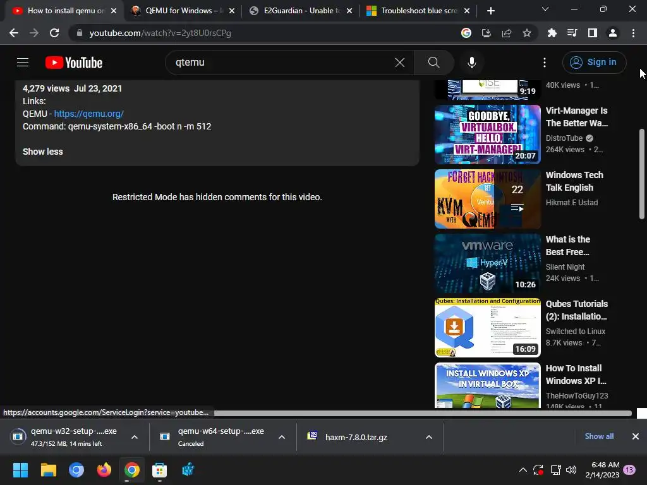
Task: Clear the YouTube search box text
Action: (400, 63)
